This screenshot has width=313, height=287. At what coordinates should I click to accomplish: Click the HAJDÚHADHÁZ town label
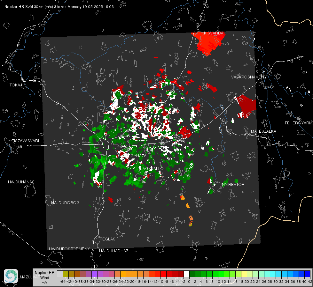click(x=114, y=251)
